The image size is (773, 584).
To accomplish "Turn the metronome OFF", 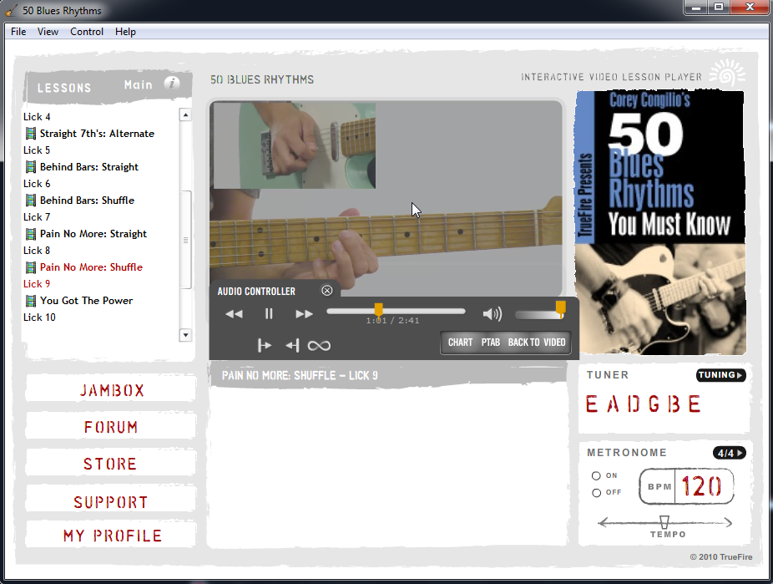I will [596, 493].
